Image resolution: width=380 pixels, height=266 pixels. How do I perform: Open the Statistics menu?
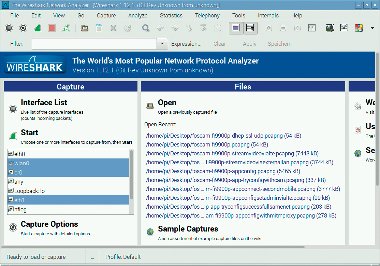click(171, 15)
